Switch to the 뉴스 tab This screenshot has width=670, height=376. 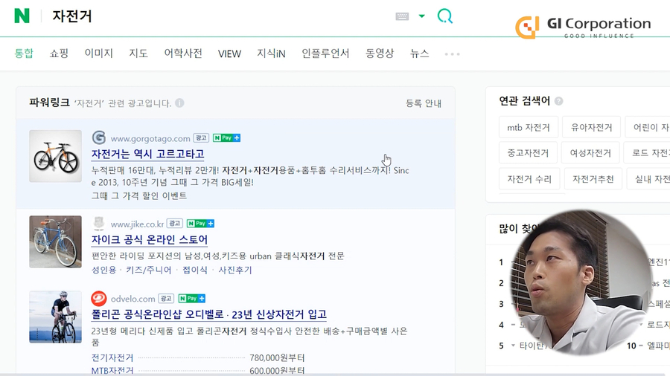pos(419,54)
